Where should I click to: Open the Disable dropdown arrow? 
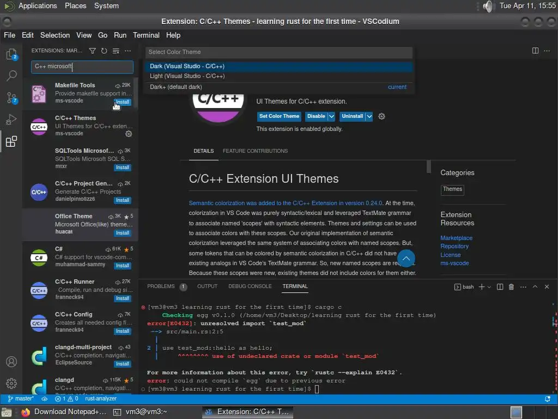point(331,117)
